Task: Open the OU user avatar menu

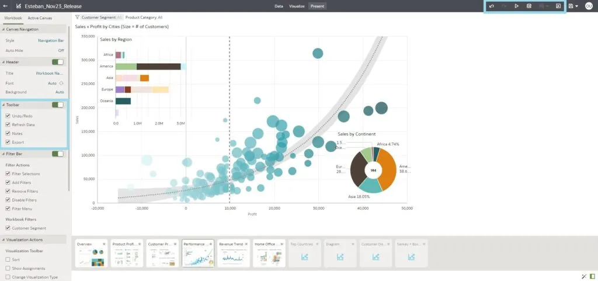Action: (589, 6)
